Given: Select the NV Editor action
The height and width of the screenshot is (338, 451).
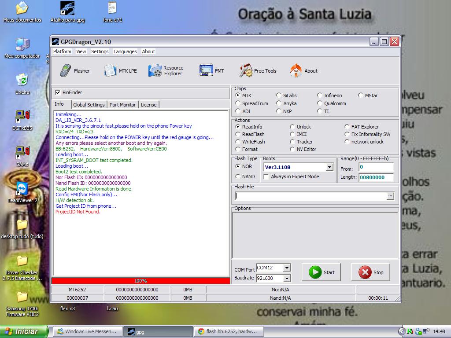Looking at the screenshot, I should [292, 149].
